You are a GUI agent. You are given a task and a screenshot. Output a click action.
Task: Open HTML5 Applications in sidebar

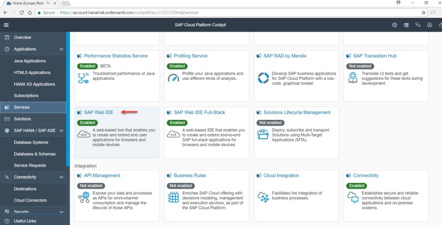pyautogui.click(x=32, y=73)
